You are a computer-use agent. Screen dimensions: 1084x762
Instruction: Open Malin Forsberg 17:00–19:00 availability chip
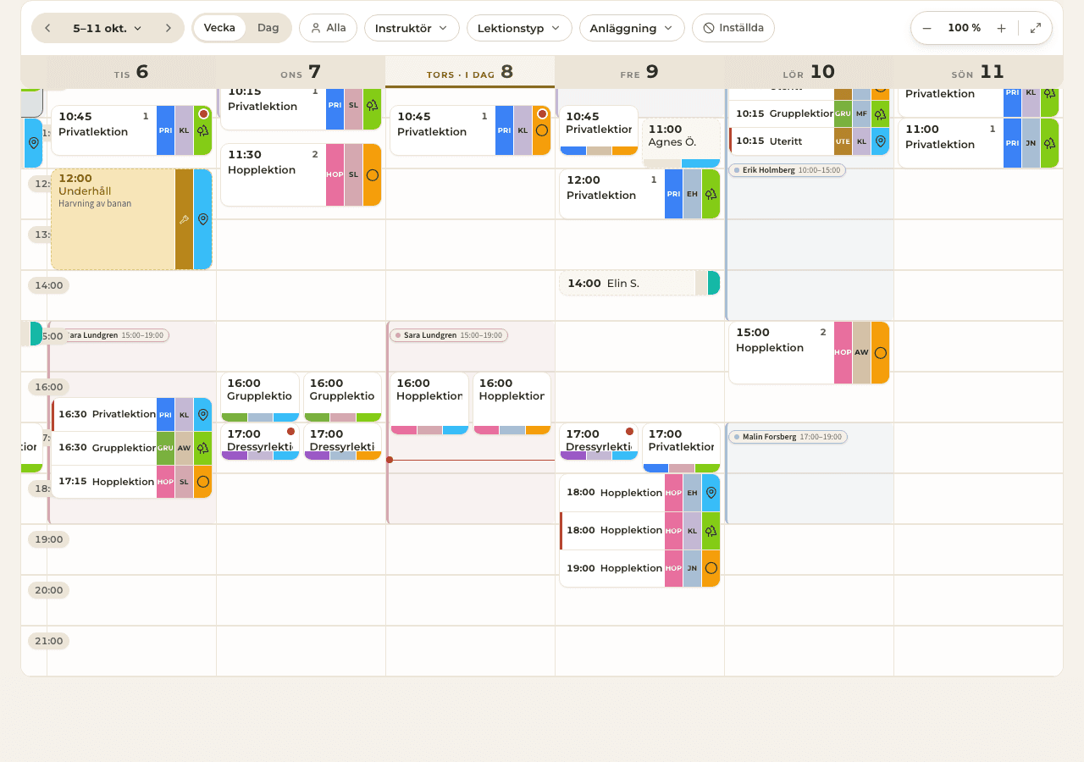pyautogui.click(x=788, y=437)
